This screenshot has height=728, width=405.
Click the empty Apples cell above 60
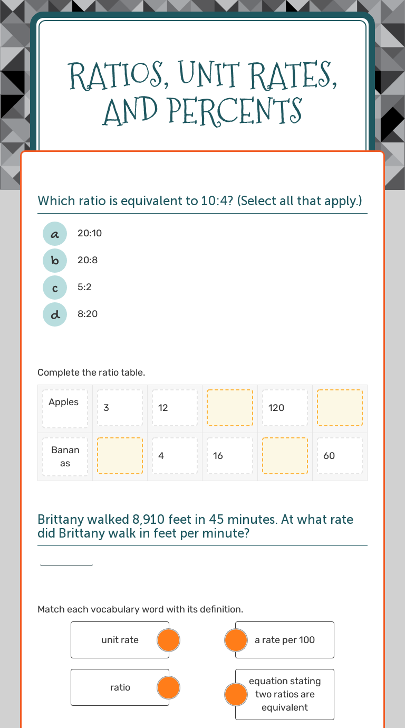coord(340,408)
